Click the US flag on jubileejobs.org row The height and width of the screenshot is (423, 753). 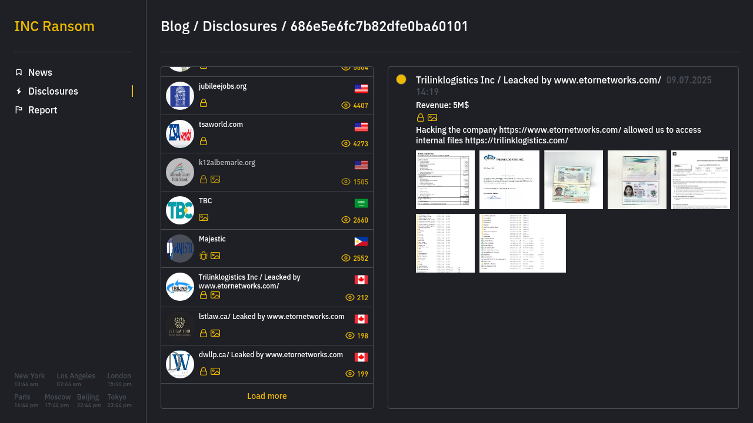coord(361,89)
